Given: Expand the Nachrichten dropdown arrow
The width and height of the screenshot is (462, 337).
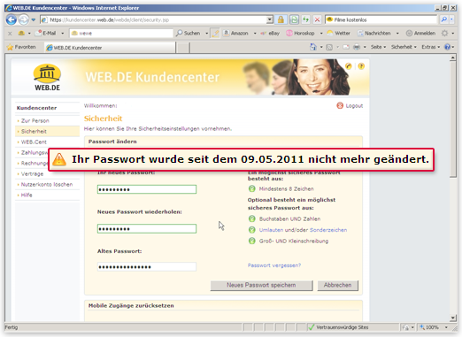Looking at the screenshot, I should [x=397, y=34].
